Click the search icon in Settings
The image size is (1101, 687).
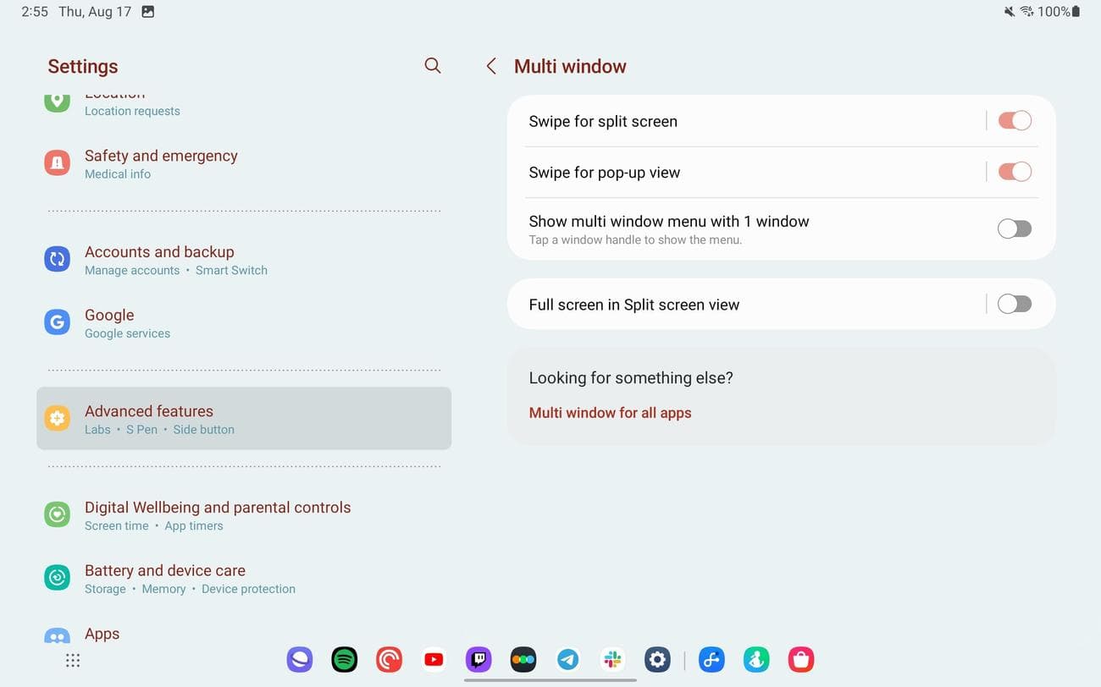[x=432, y=66]
